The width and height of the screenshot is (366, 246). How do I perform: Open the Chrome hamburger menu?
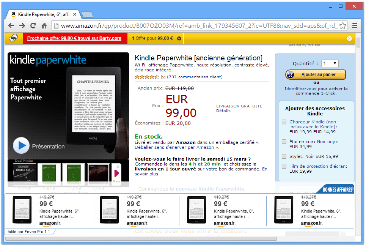coord(355,26)
